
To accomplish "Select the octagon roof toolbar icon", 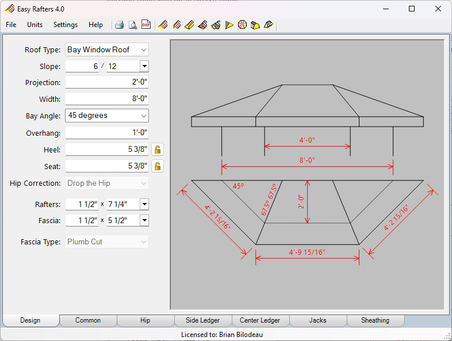I will tap(242, 25).
